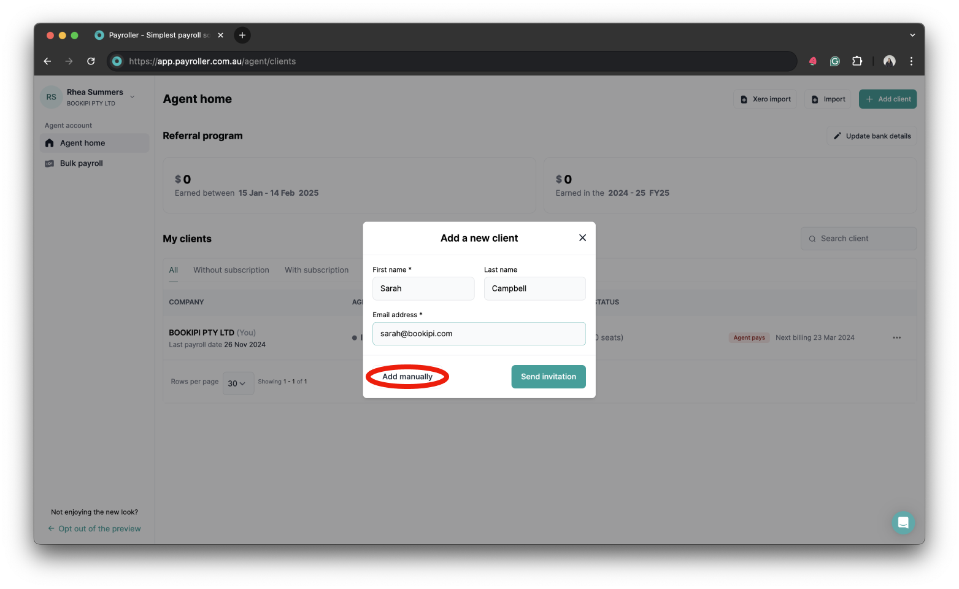959x589 pixels.
Task: Open the browser extensions puzzle icon
Action: coord(857,61)
